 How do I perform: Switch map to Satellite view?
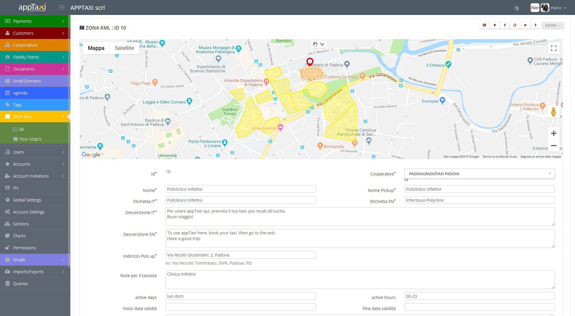[124, 48]
